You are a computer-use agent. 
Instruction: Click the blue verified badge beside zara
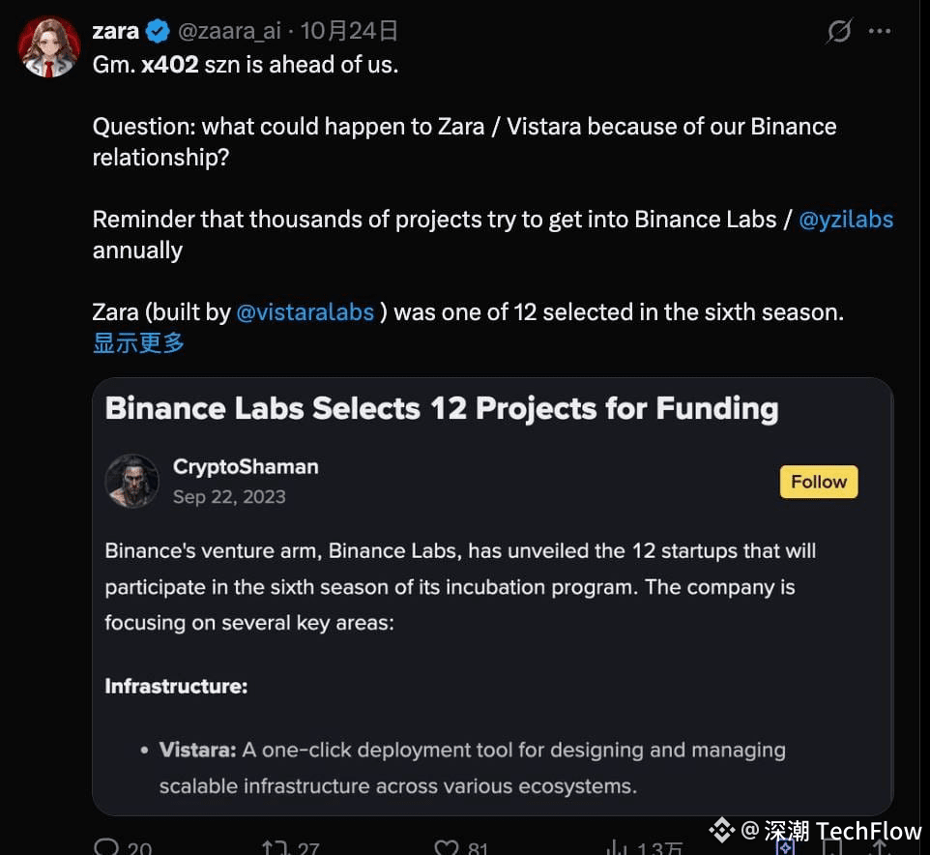point(158,32)
